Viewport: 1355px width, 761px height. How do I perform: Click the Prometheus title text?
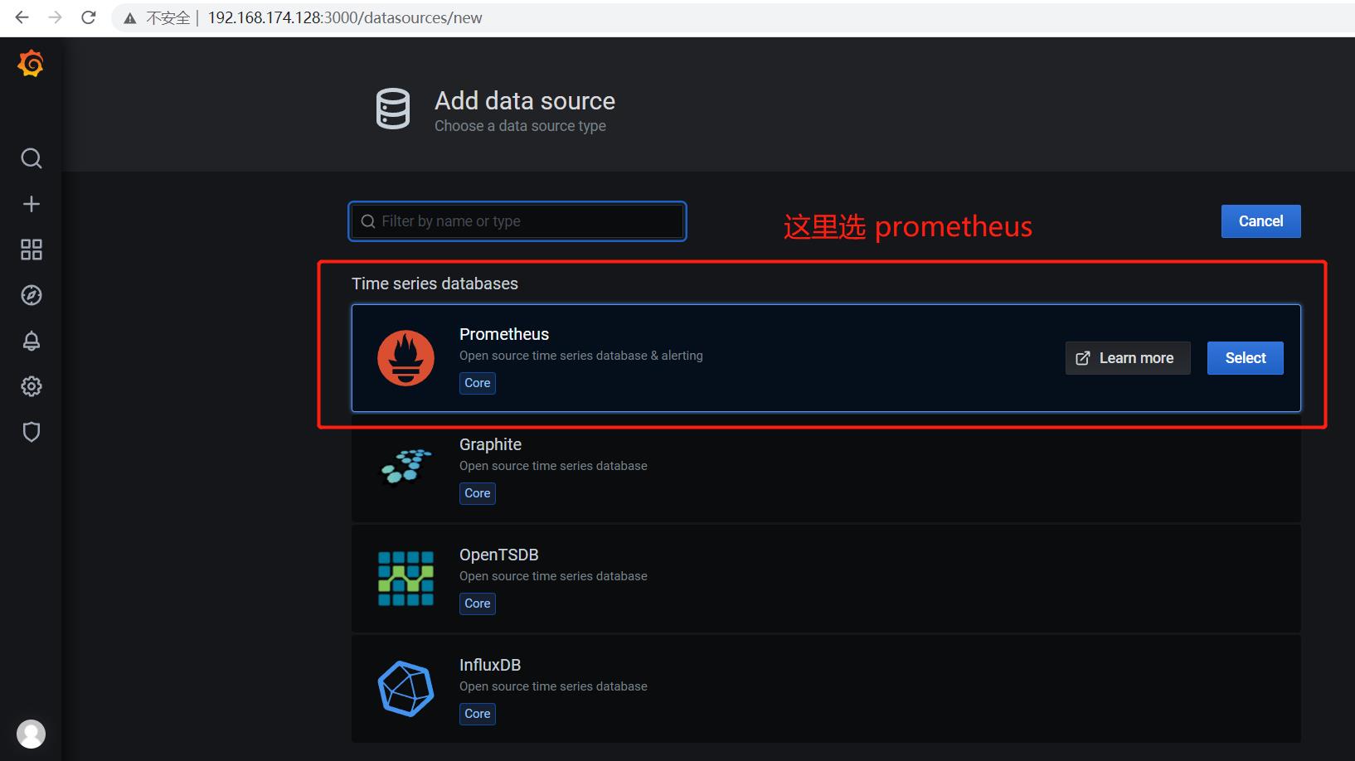504,334
